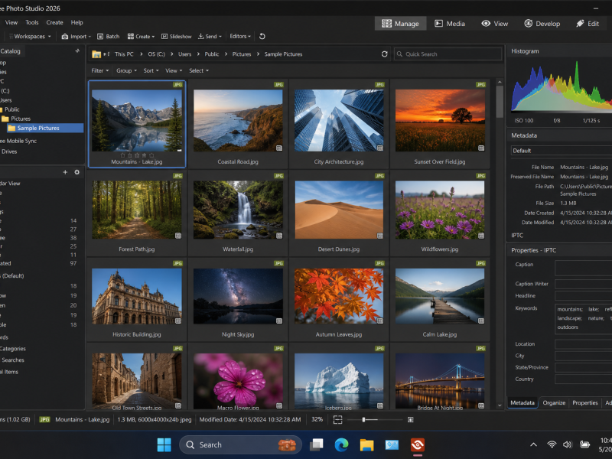Click Public in the breadcrumb path
612x459 pixels.
coord(212,54)
